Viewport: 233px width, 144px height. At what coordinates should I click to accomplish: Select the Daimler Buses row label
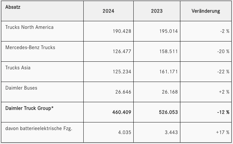(x=21, y=88)
